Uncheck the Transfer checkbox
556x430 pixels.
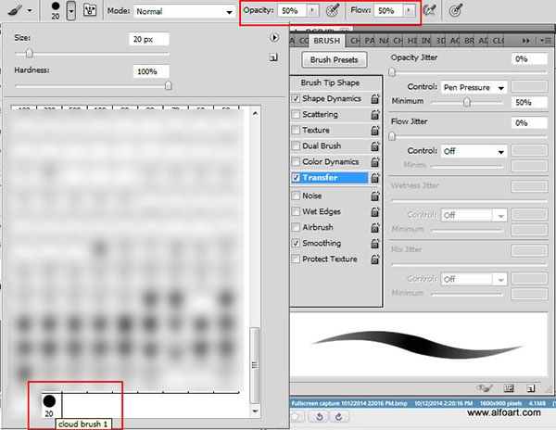pyautogui.click(x=296, y=177)
